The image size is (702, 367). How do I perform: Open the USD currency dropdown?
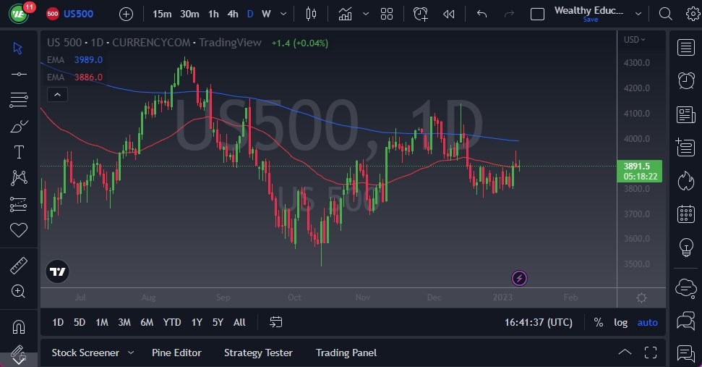tap(635, 40)
